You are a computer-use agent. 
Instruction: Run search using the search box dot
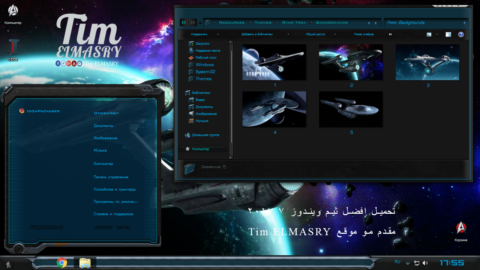click(x=465, y=22)
